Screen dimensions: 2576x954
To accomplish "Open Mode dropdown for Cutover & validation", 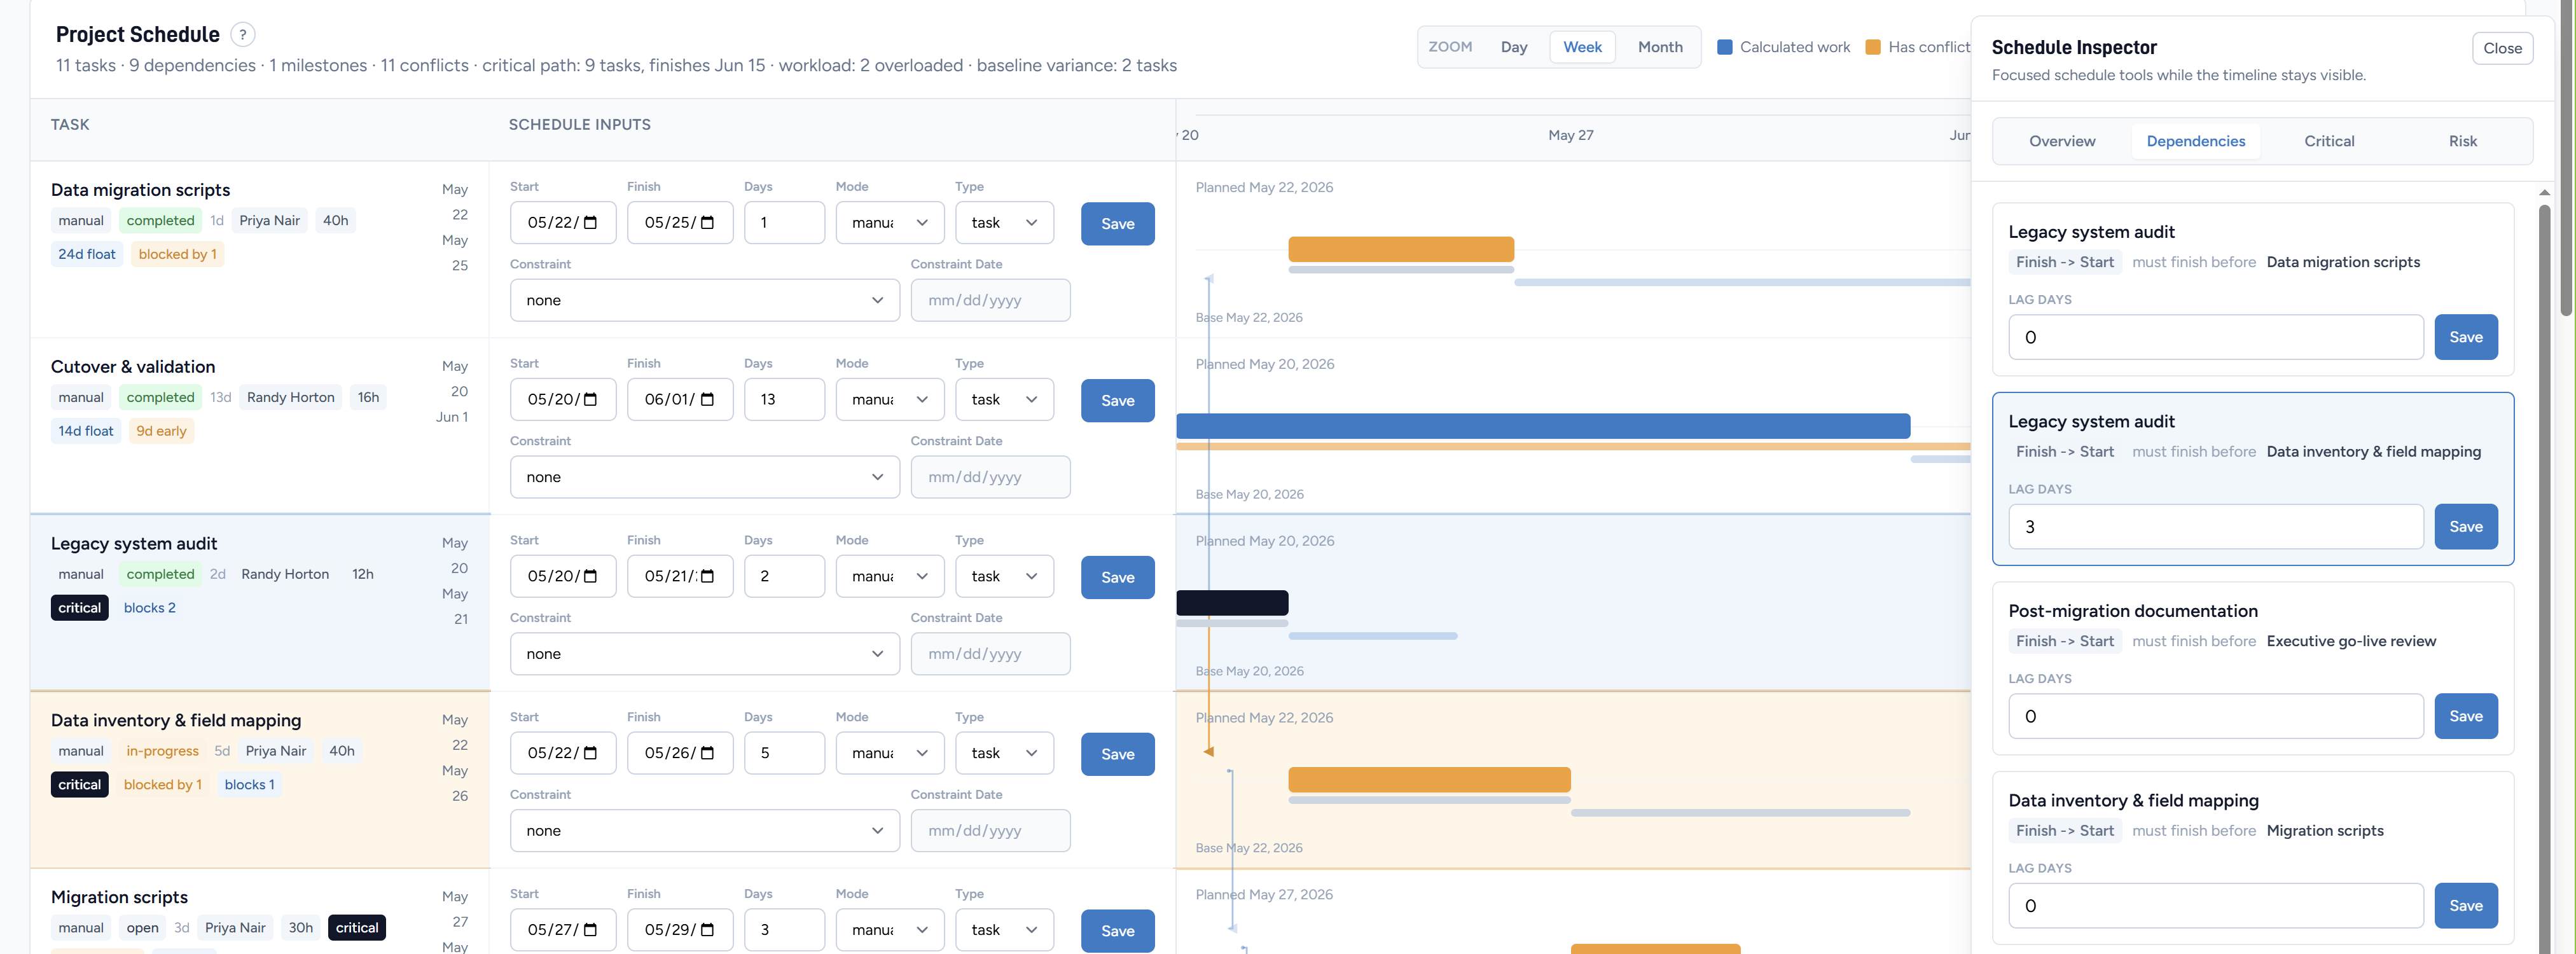I will pos(889,400).
